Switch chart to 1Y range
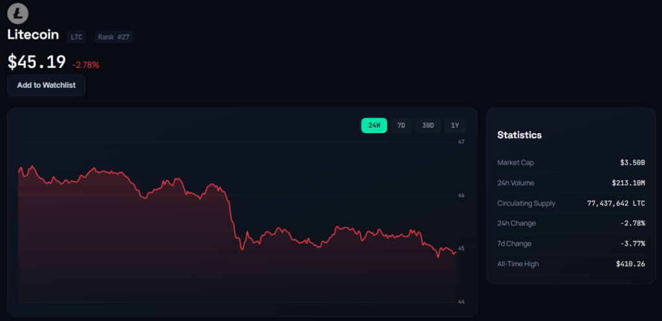 coord(454,125)
